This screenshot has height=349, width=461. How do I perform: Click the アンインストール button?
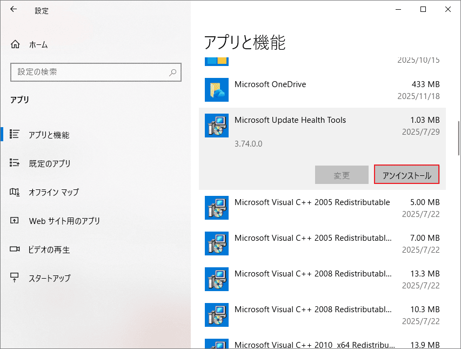tap(406, 174)
